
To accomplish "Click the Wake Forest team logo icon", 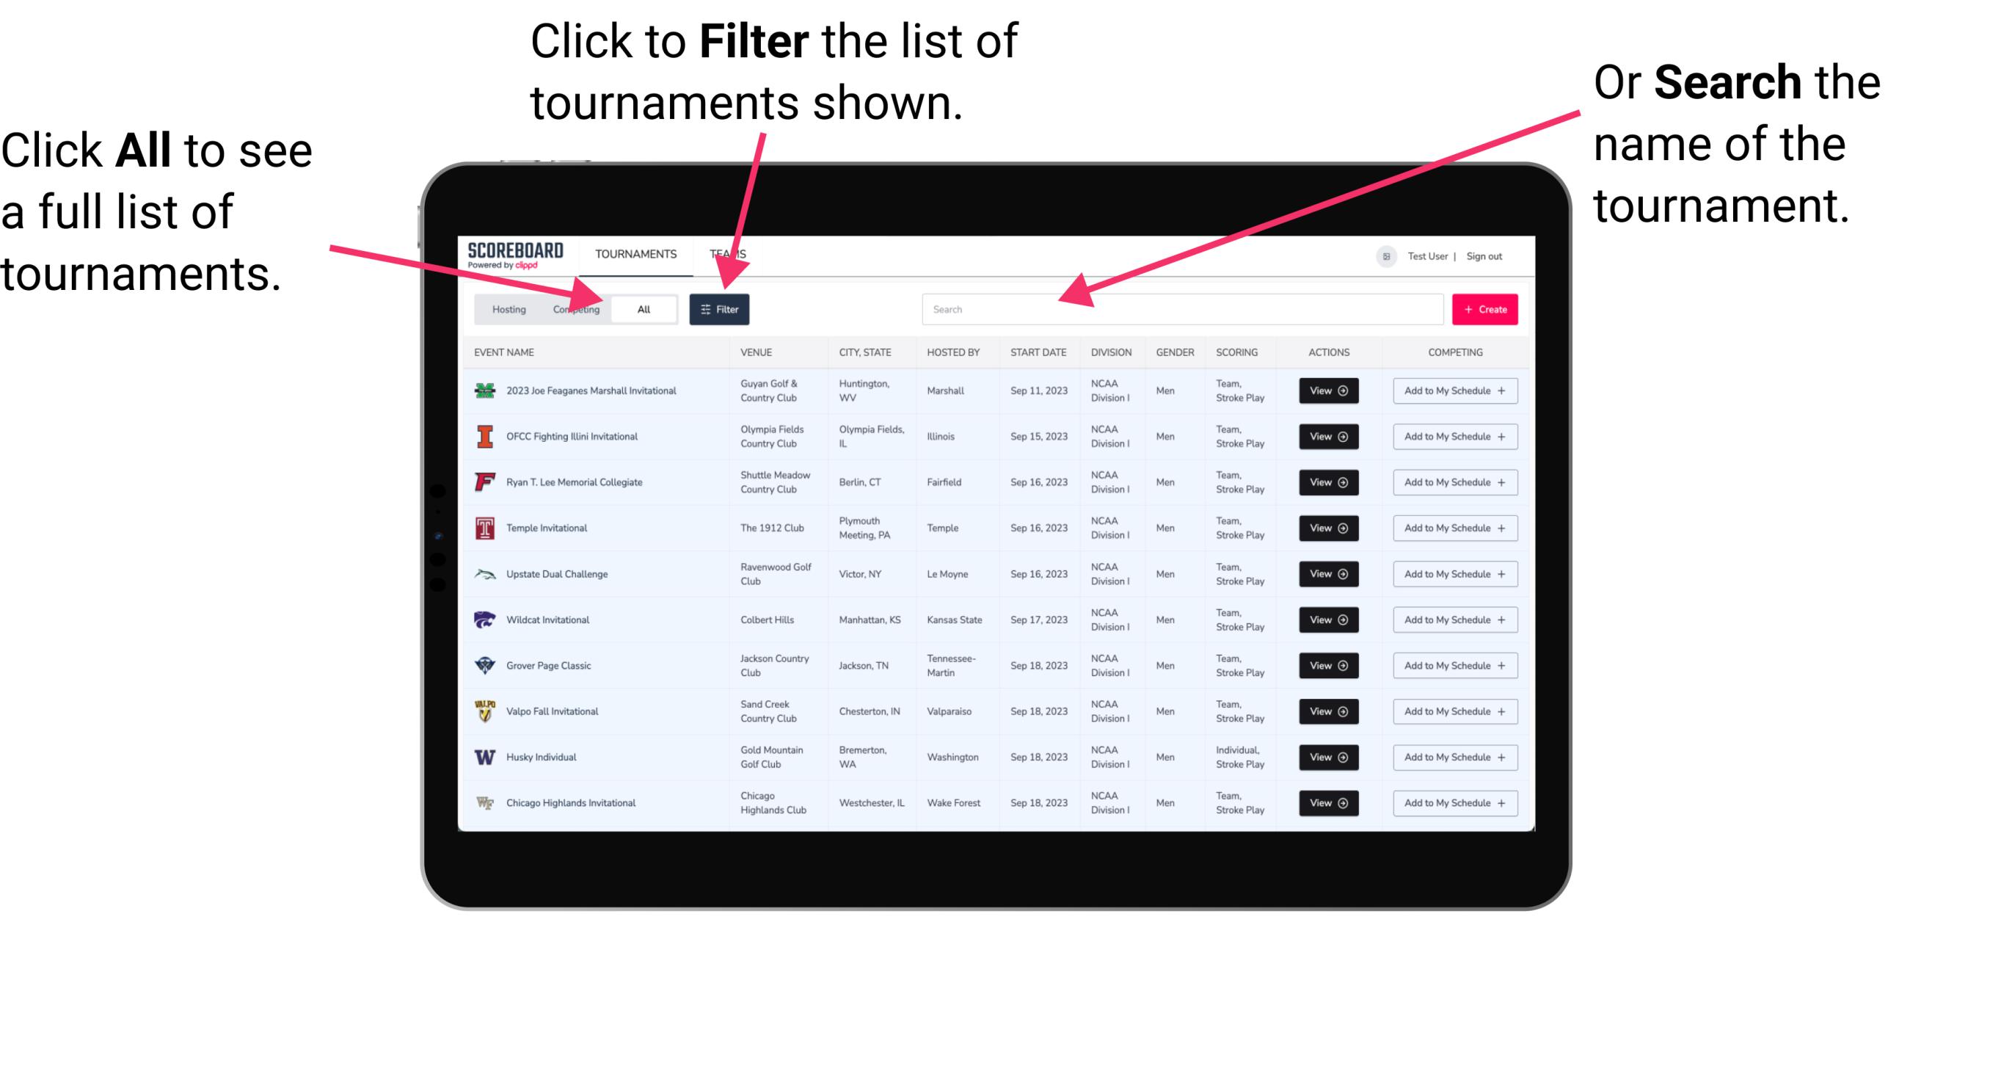I will coord(484,802).
